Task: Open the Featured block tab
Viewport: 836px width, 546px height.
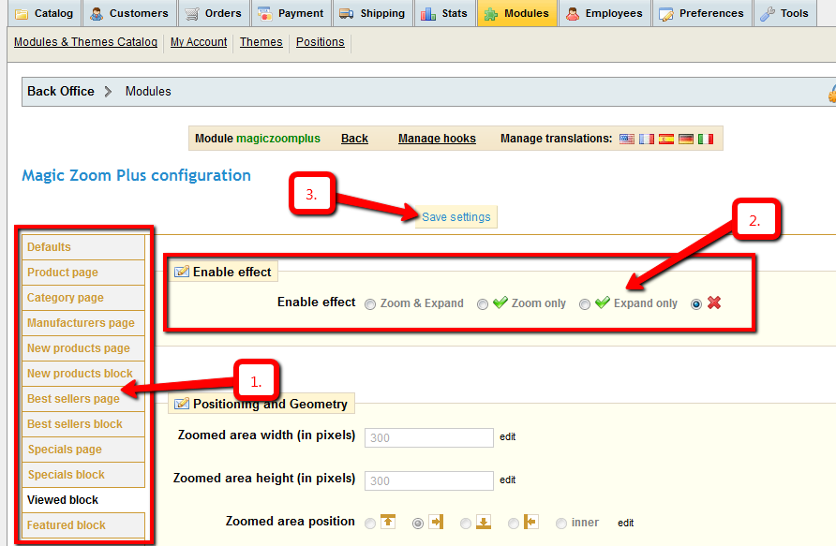Action: coord(83,525)
